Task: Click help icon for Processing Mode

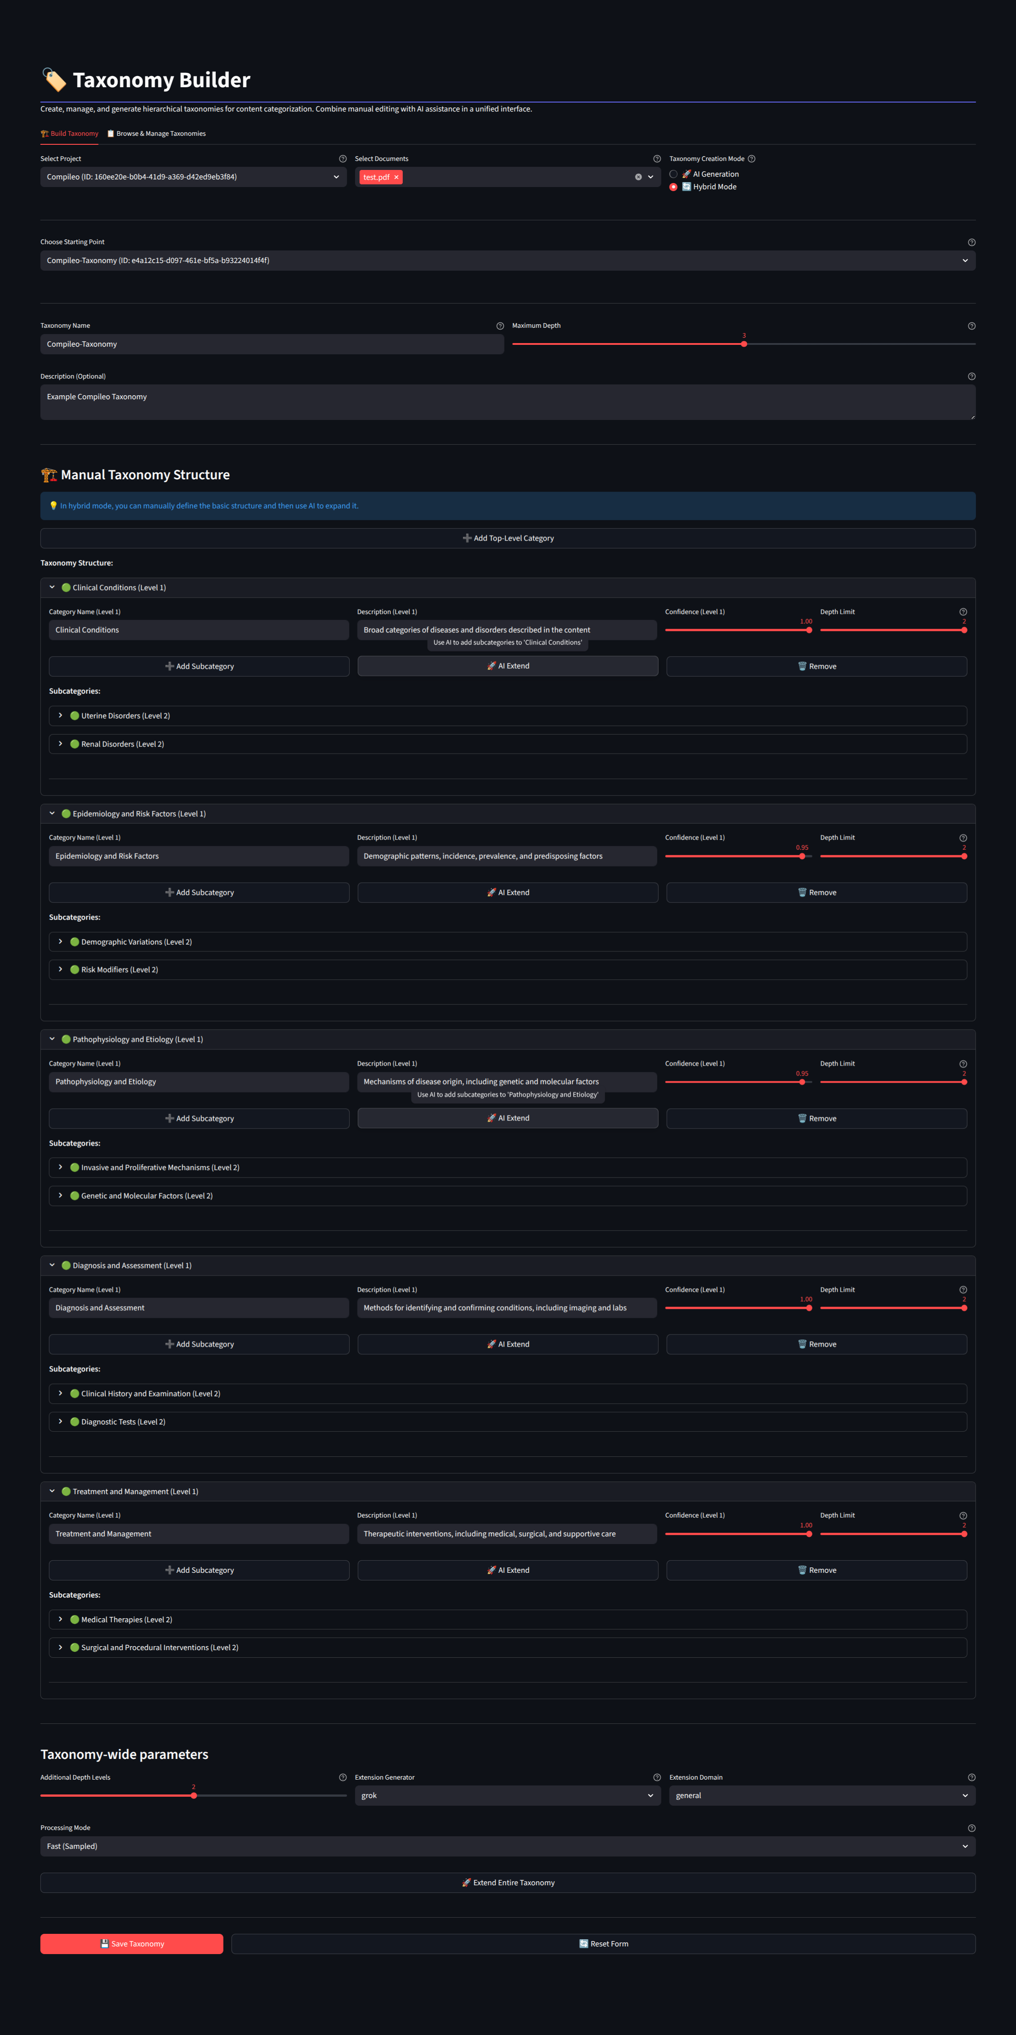Action: point(971,1828)
